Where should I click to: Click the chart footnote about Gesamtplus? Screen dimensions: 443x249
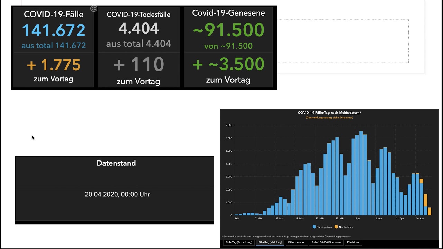286,237
